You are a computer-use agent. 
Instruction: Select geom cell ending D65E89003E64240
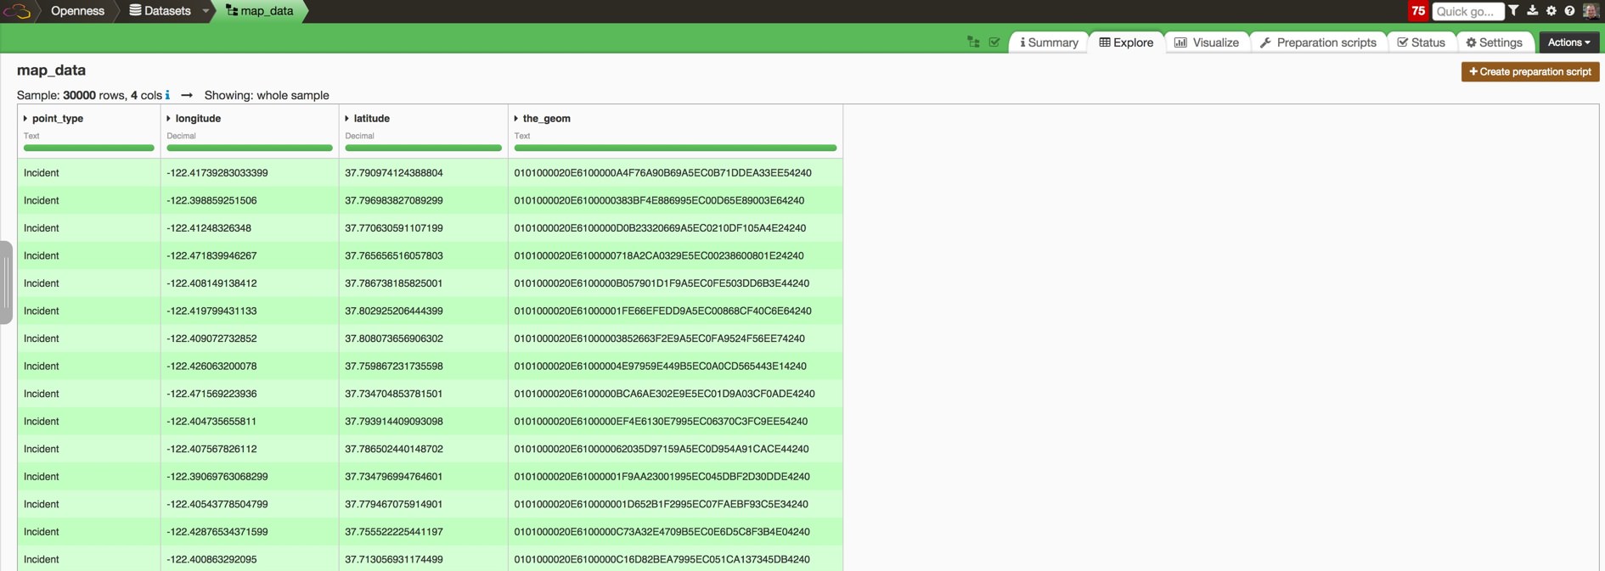click(x=676, y=201)
